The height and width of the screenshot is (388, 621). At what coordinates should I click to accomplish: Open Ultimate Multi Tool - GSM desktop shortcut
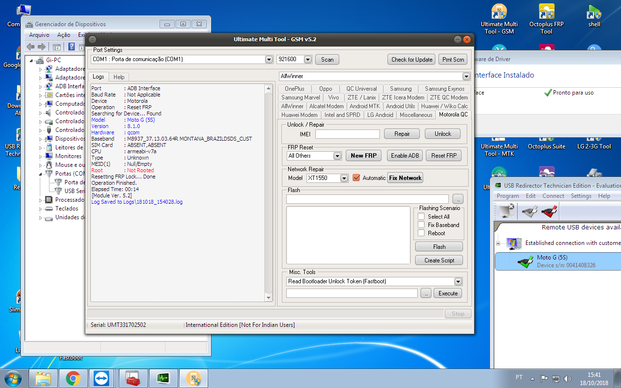[x=499, y=19]
